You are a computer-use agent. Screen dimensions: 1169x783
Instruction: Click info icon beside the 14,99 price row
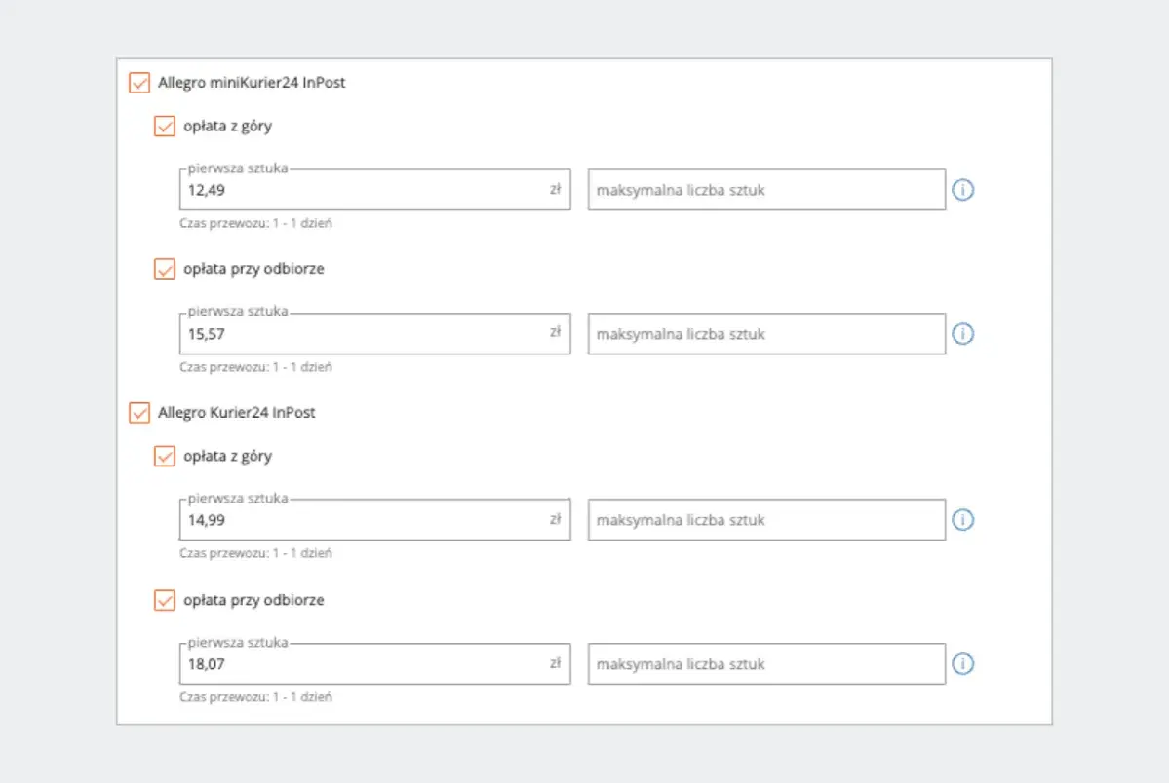(962, 520)
